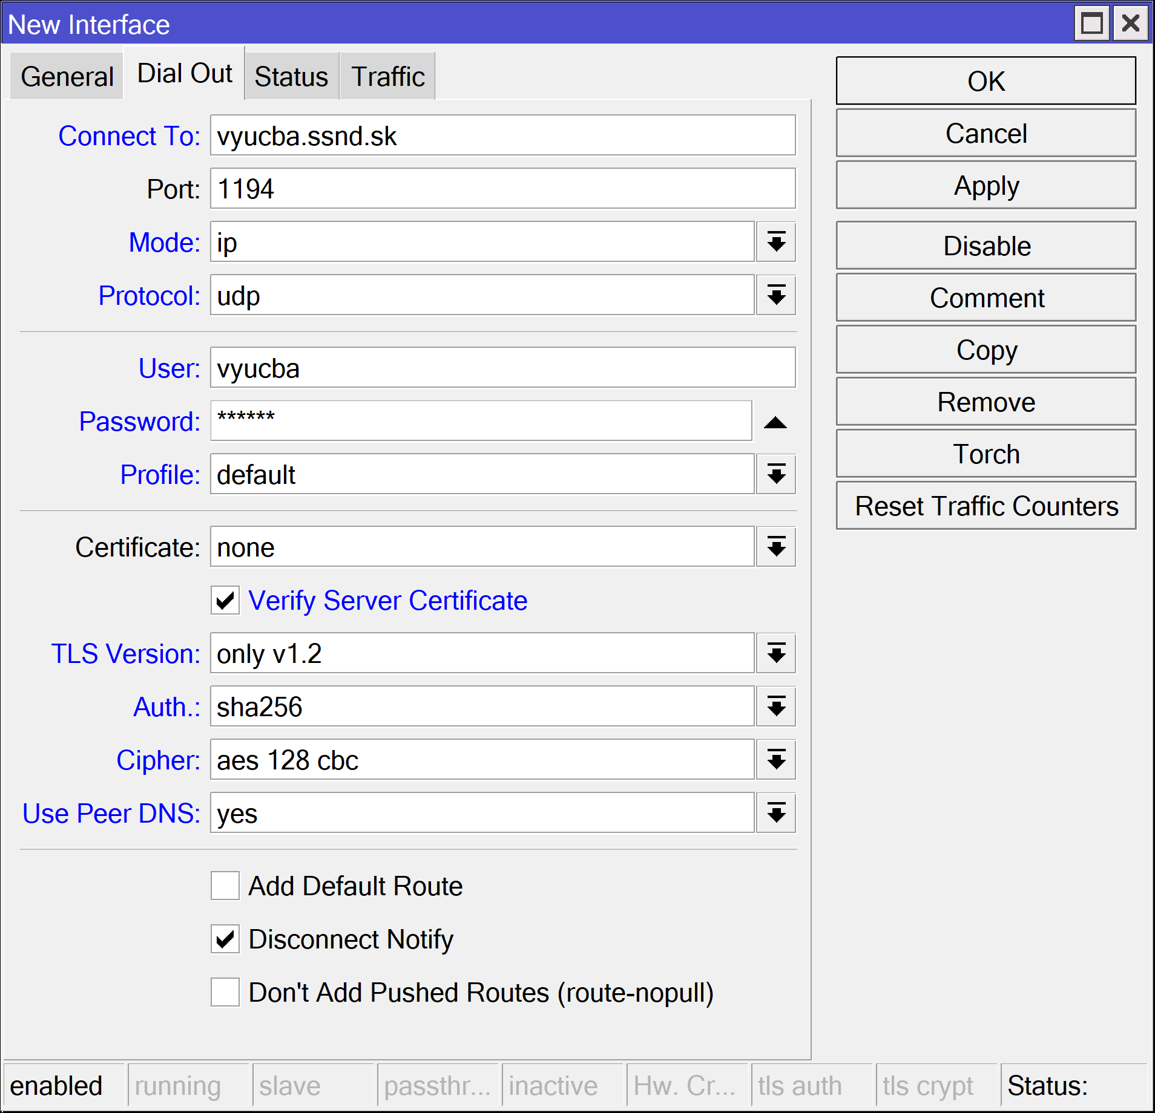Check Don't Add Pushed Routes
Viewport: 1155px width, 1113px height.
[x=225, y=993]
